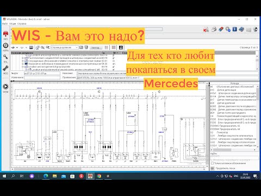Open Windows Start menu
261x196 pixels.
pyautogui.click(x=4, y=176)
